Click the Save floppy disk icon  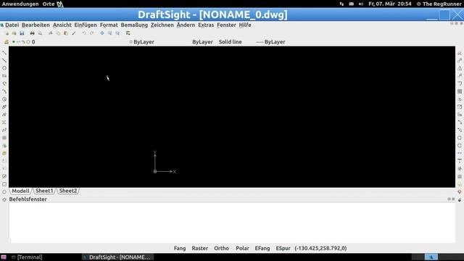[22, 33]
